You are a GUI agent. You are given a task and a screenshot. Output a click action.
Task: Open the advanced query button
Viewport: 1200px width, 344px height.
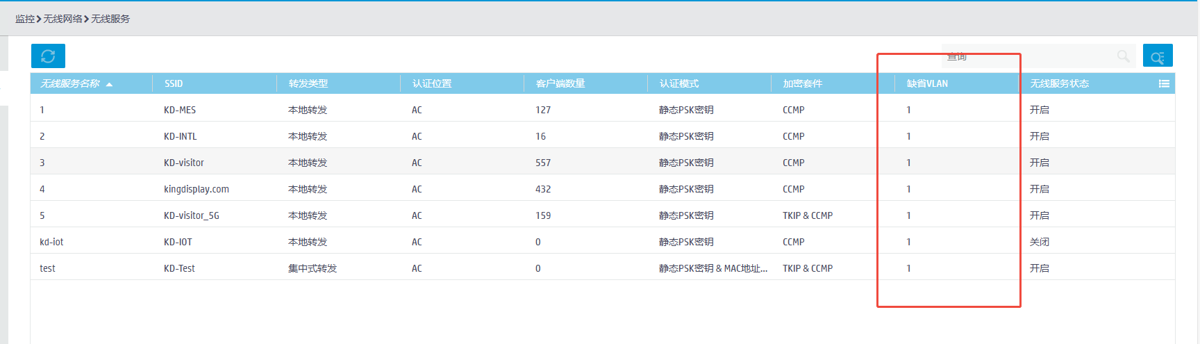(1157, 56)
